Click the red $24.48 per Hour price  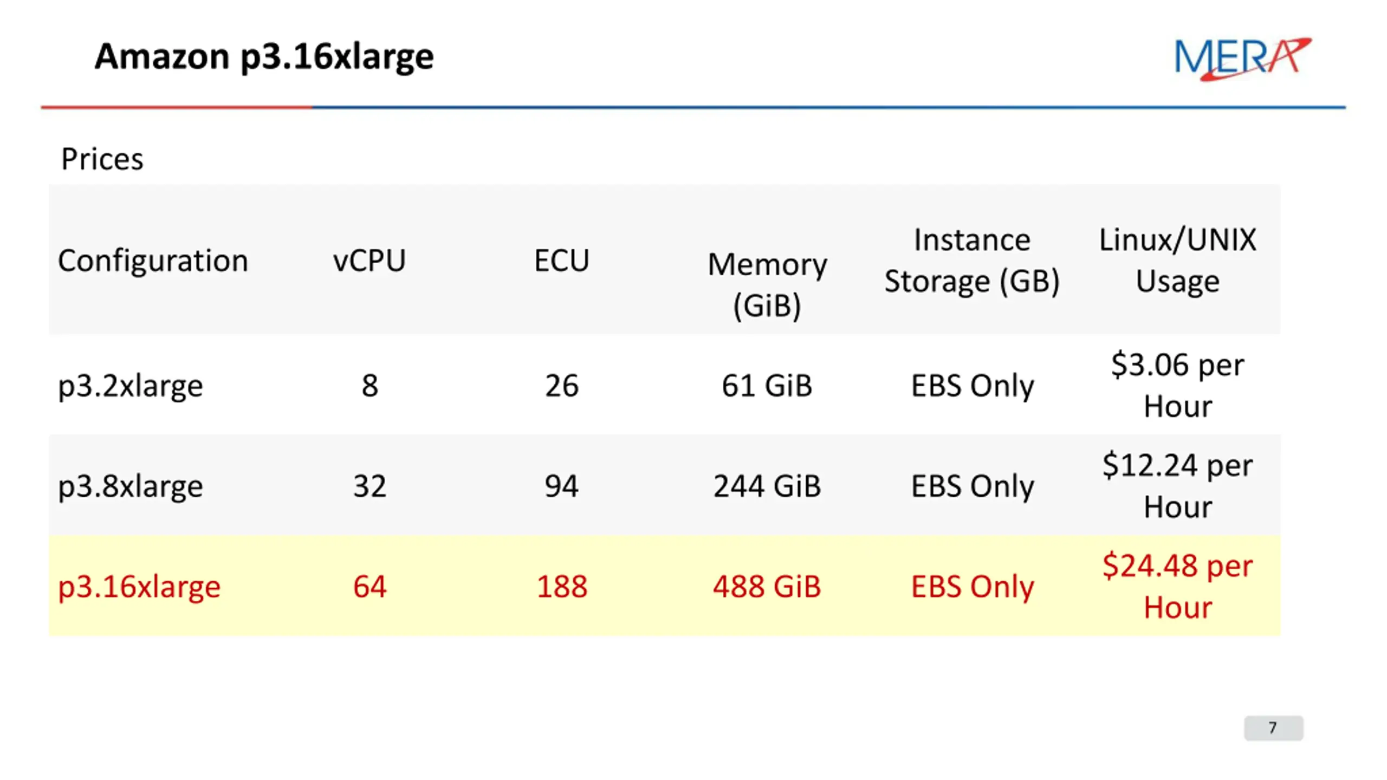coord(1177,586)
